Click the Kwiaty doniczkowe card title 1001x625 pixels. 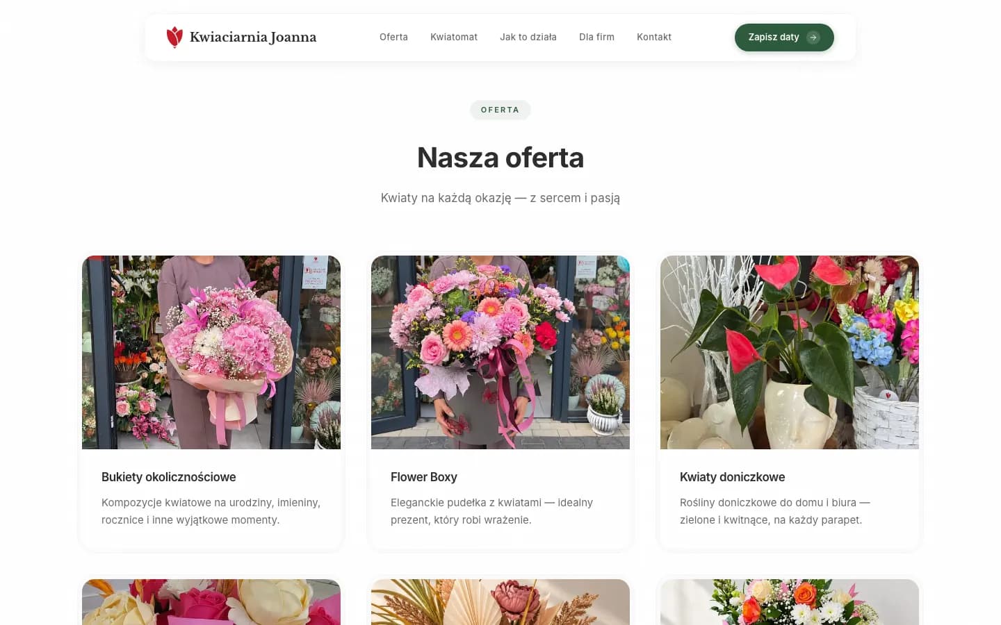pos(733,477)
